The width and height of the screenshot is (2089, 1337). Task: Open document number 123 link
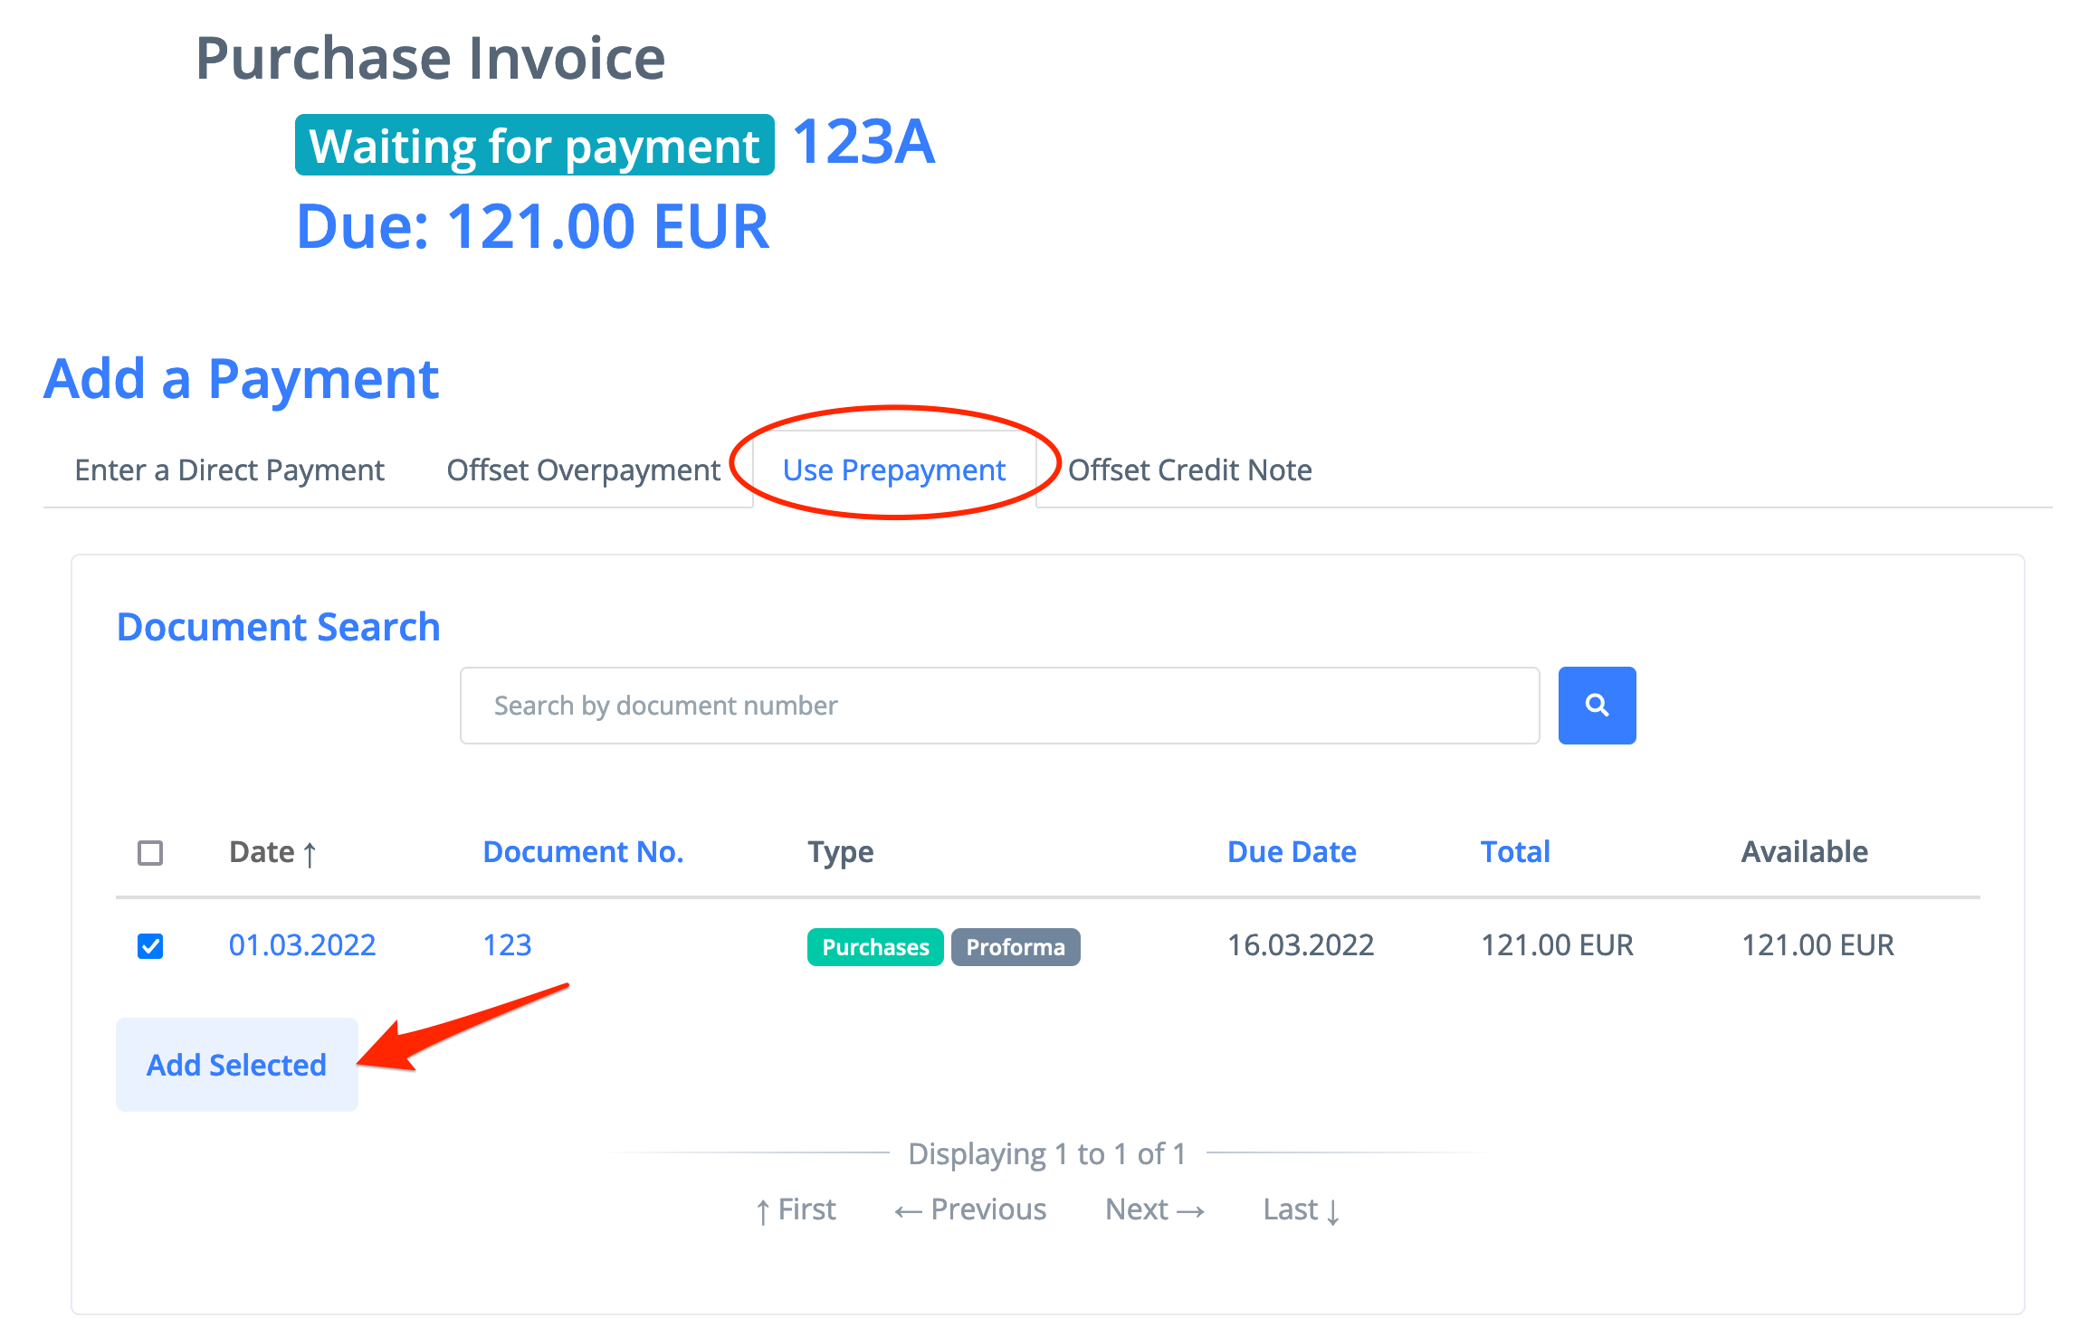point(507,945)
